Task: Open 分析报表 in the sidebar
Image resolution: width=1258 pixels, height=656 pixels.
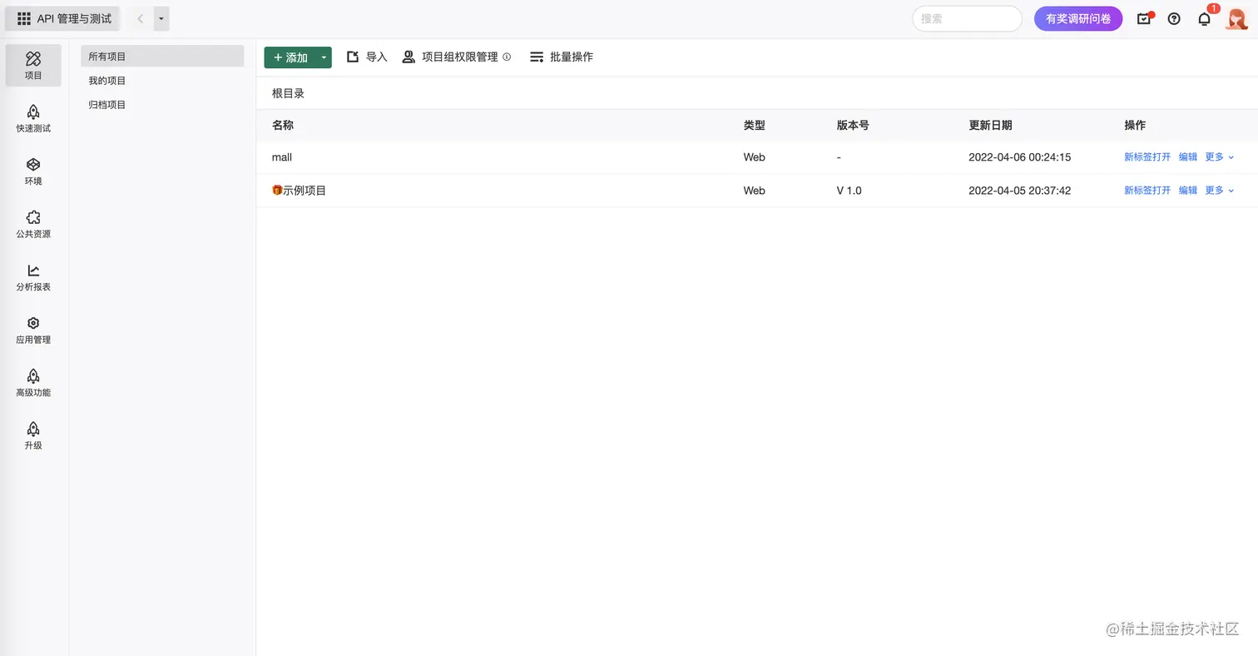Action: pyautogui.click(x=33, y=276)
